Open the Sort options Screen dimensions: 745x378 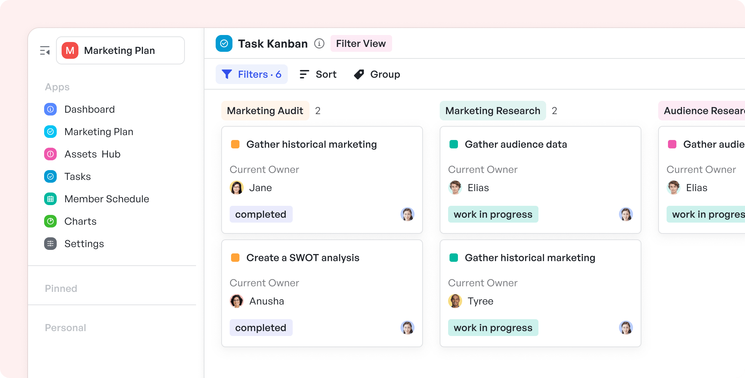[318, 74]
